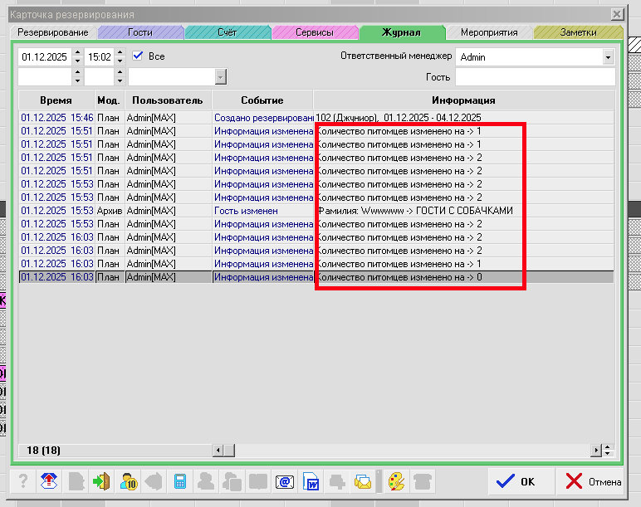The height and width of the screenshot is (507, 641).
Task: Click the Гость input field
Action: coord(534,77)
